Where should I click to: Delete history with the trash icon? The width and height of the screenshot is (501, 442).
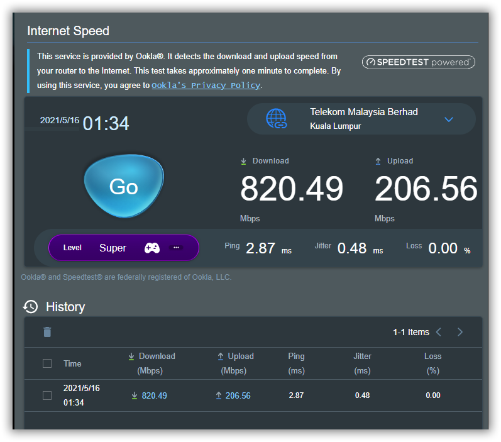[x=47, y=332]
